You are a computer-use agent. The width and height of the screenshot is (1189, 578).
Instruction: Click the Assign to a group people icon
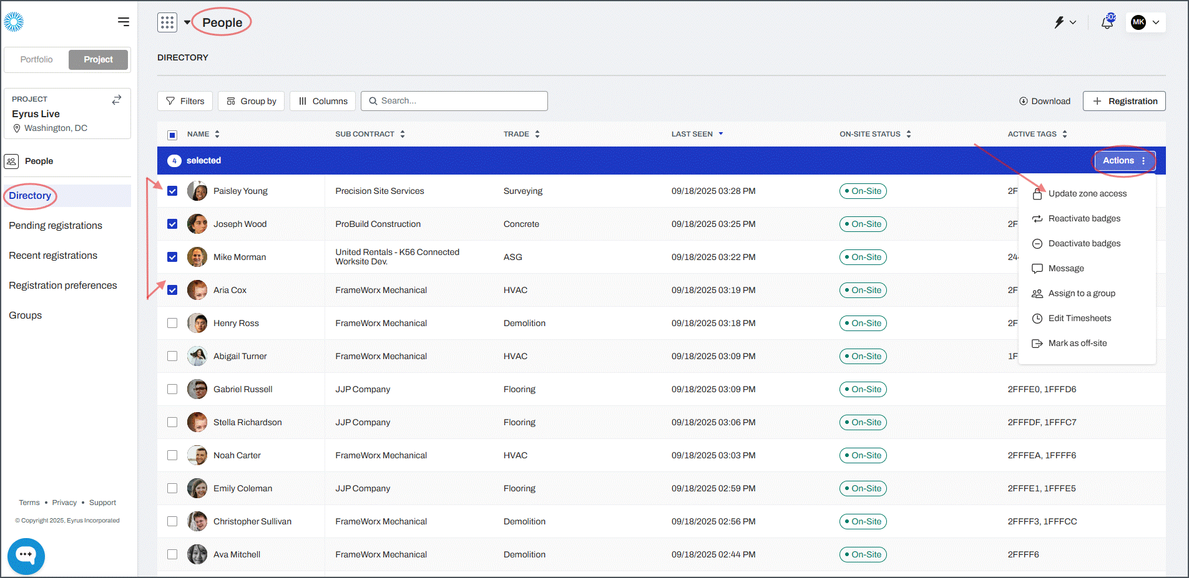pyautogui.click(x=1037, y=294)
